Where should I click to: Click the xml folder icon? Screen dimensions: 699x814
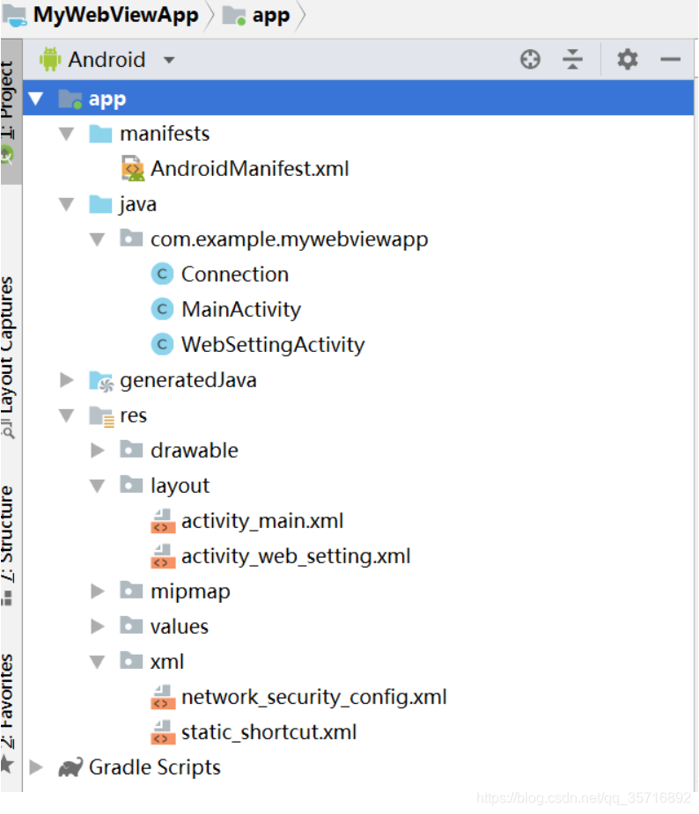pyautogui.click(x=131, y=660)
